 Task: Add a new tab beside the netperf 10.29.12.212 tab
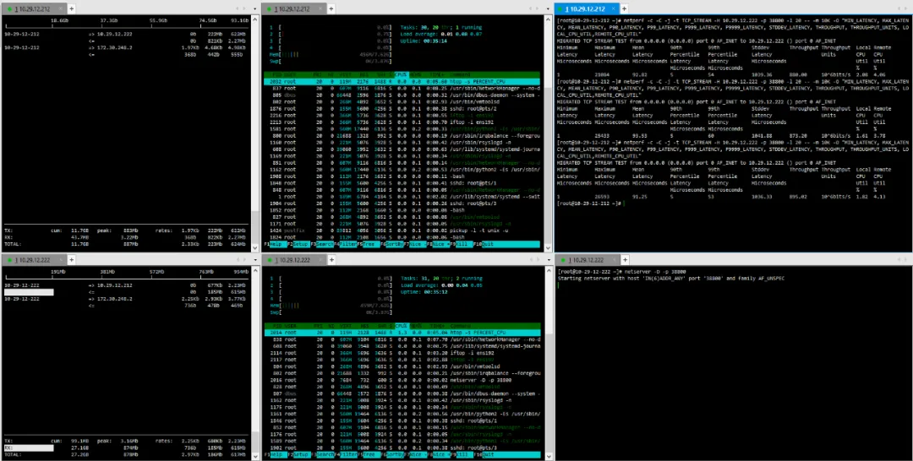623,8
